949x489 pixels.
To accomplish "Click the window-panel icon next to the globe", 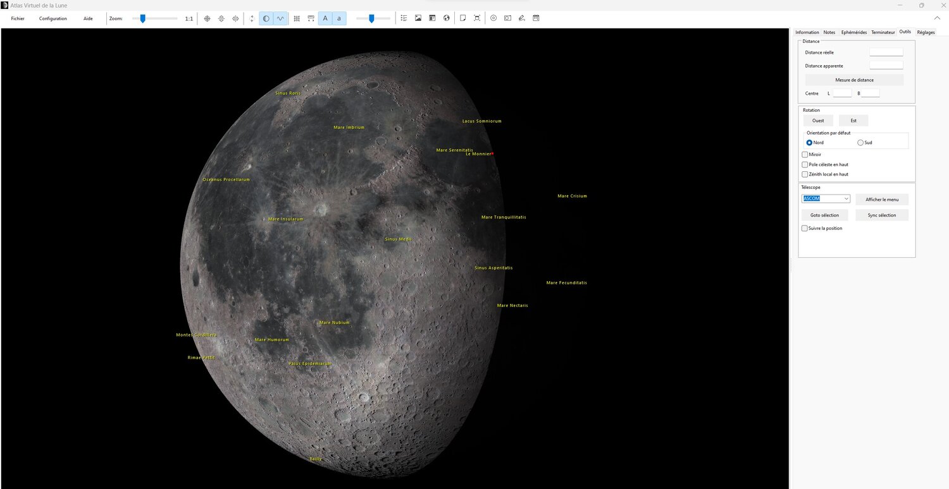I will coord(433,18).
